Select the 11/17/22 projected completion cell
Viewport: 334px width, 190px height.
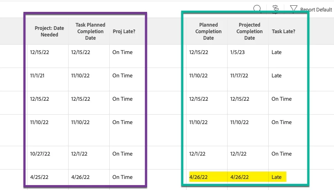[x=239, y=76]
